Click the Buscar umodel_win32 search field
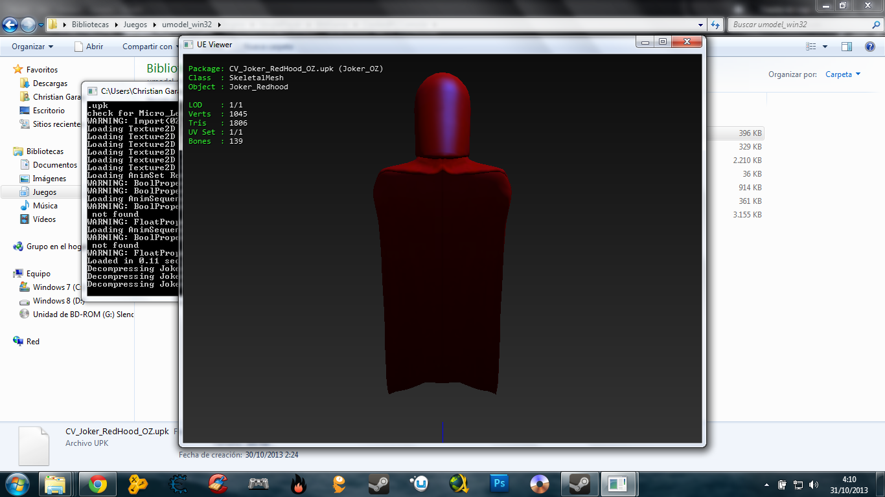The height and width of the screenshot is (497, 885). 797,25
